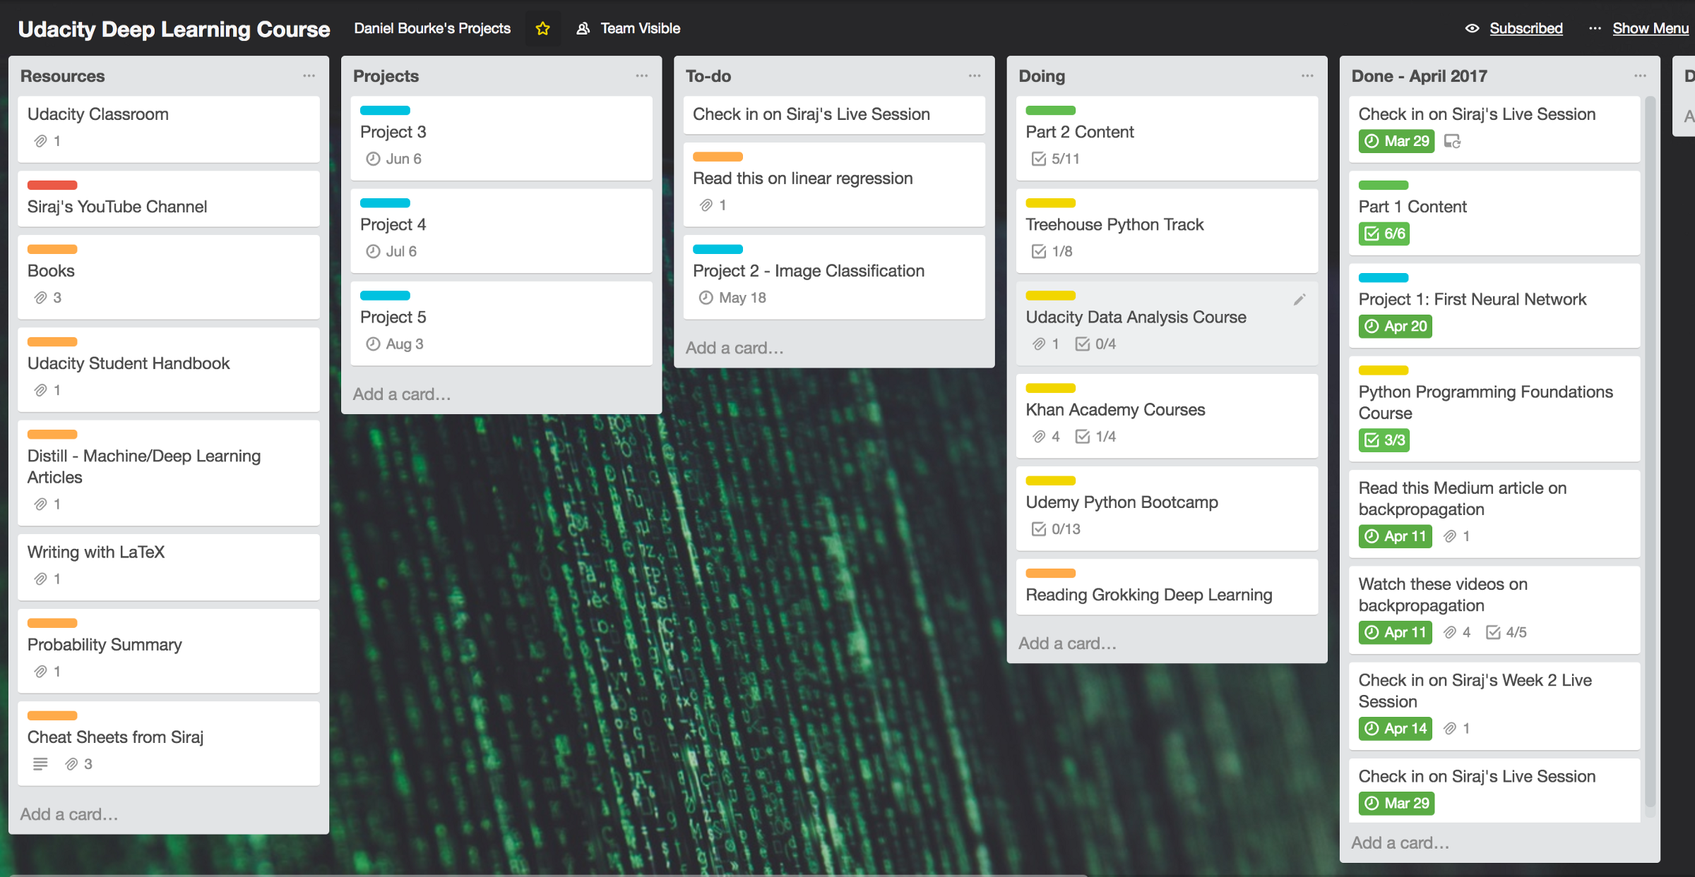
Task: Click attachment paperclip icon on Udacity Classroom card
Action: pos(41,141)
